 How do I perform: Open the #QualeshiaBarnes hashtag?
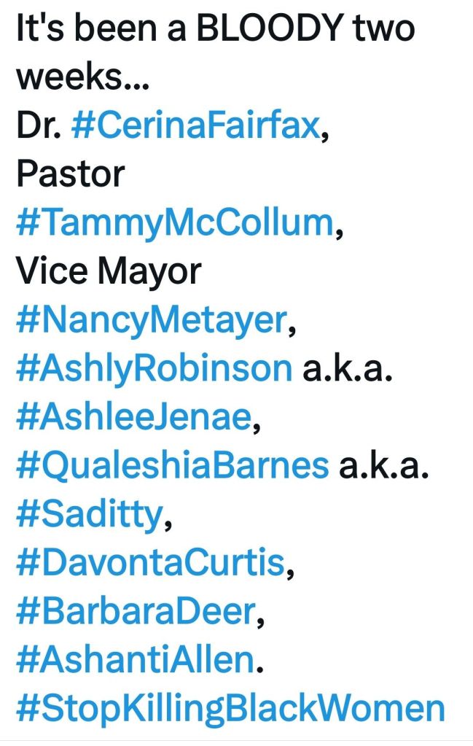(171, 465)
